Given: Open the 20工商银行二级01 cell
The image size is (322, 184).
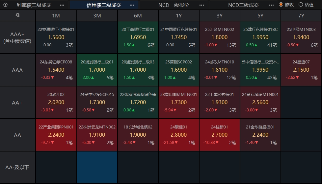Looking at the screenshot, I should coord(138,37).
